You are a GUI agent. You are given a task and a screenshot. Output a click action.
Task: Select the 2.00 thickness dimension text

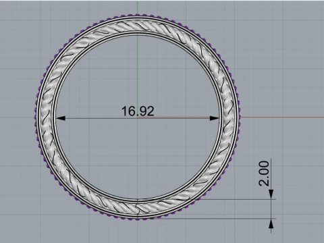(264, 173)
